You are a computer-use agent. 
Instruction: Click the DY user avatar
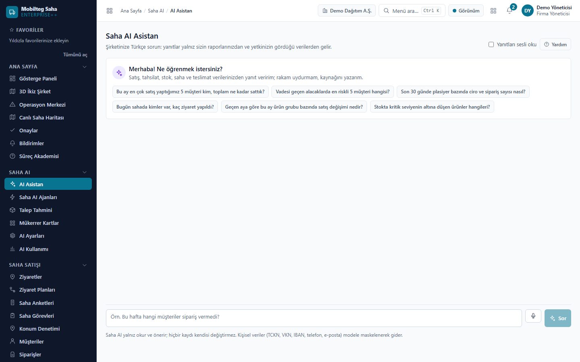point(528,10)
